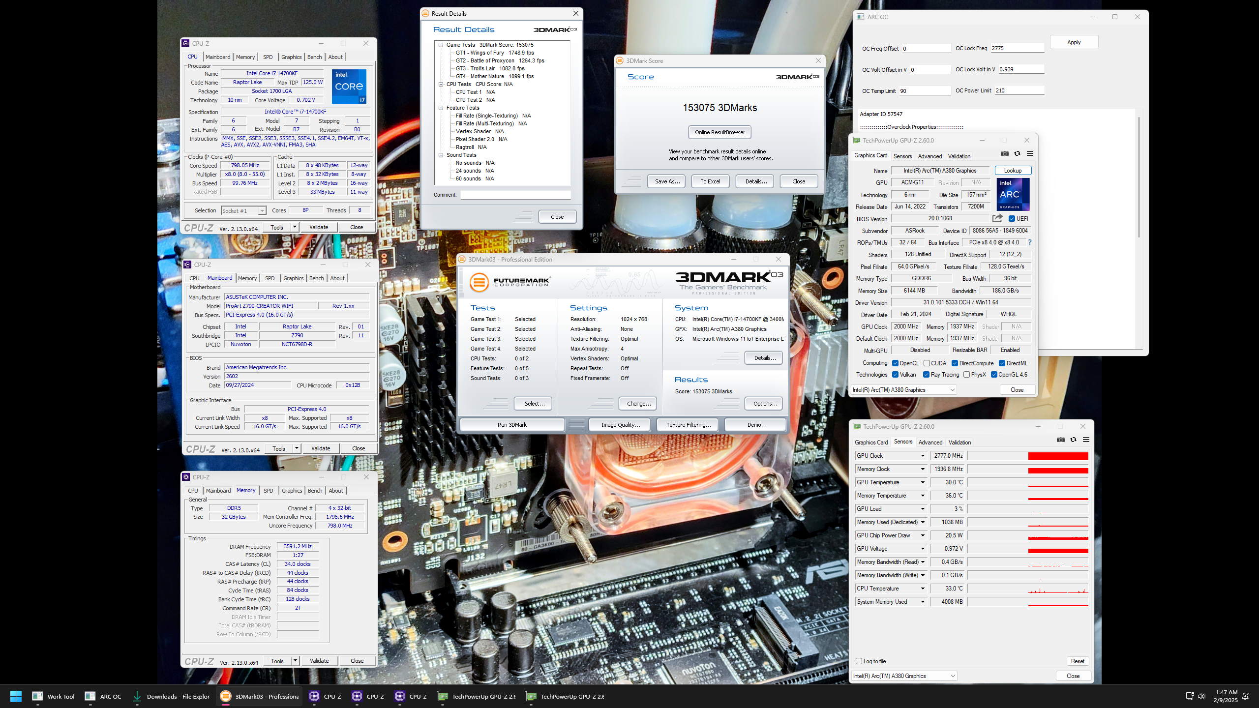Image resolution: width=1259 pixels, height=708 pixels.
Task: Click the Memory Clock sensor graph bar
Action: tap(1028, 469)
